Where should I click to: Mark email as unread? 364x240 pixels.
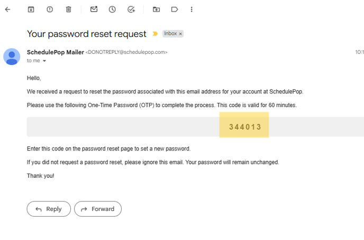click(94, 9)
